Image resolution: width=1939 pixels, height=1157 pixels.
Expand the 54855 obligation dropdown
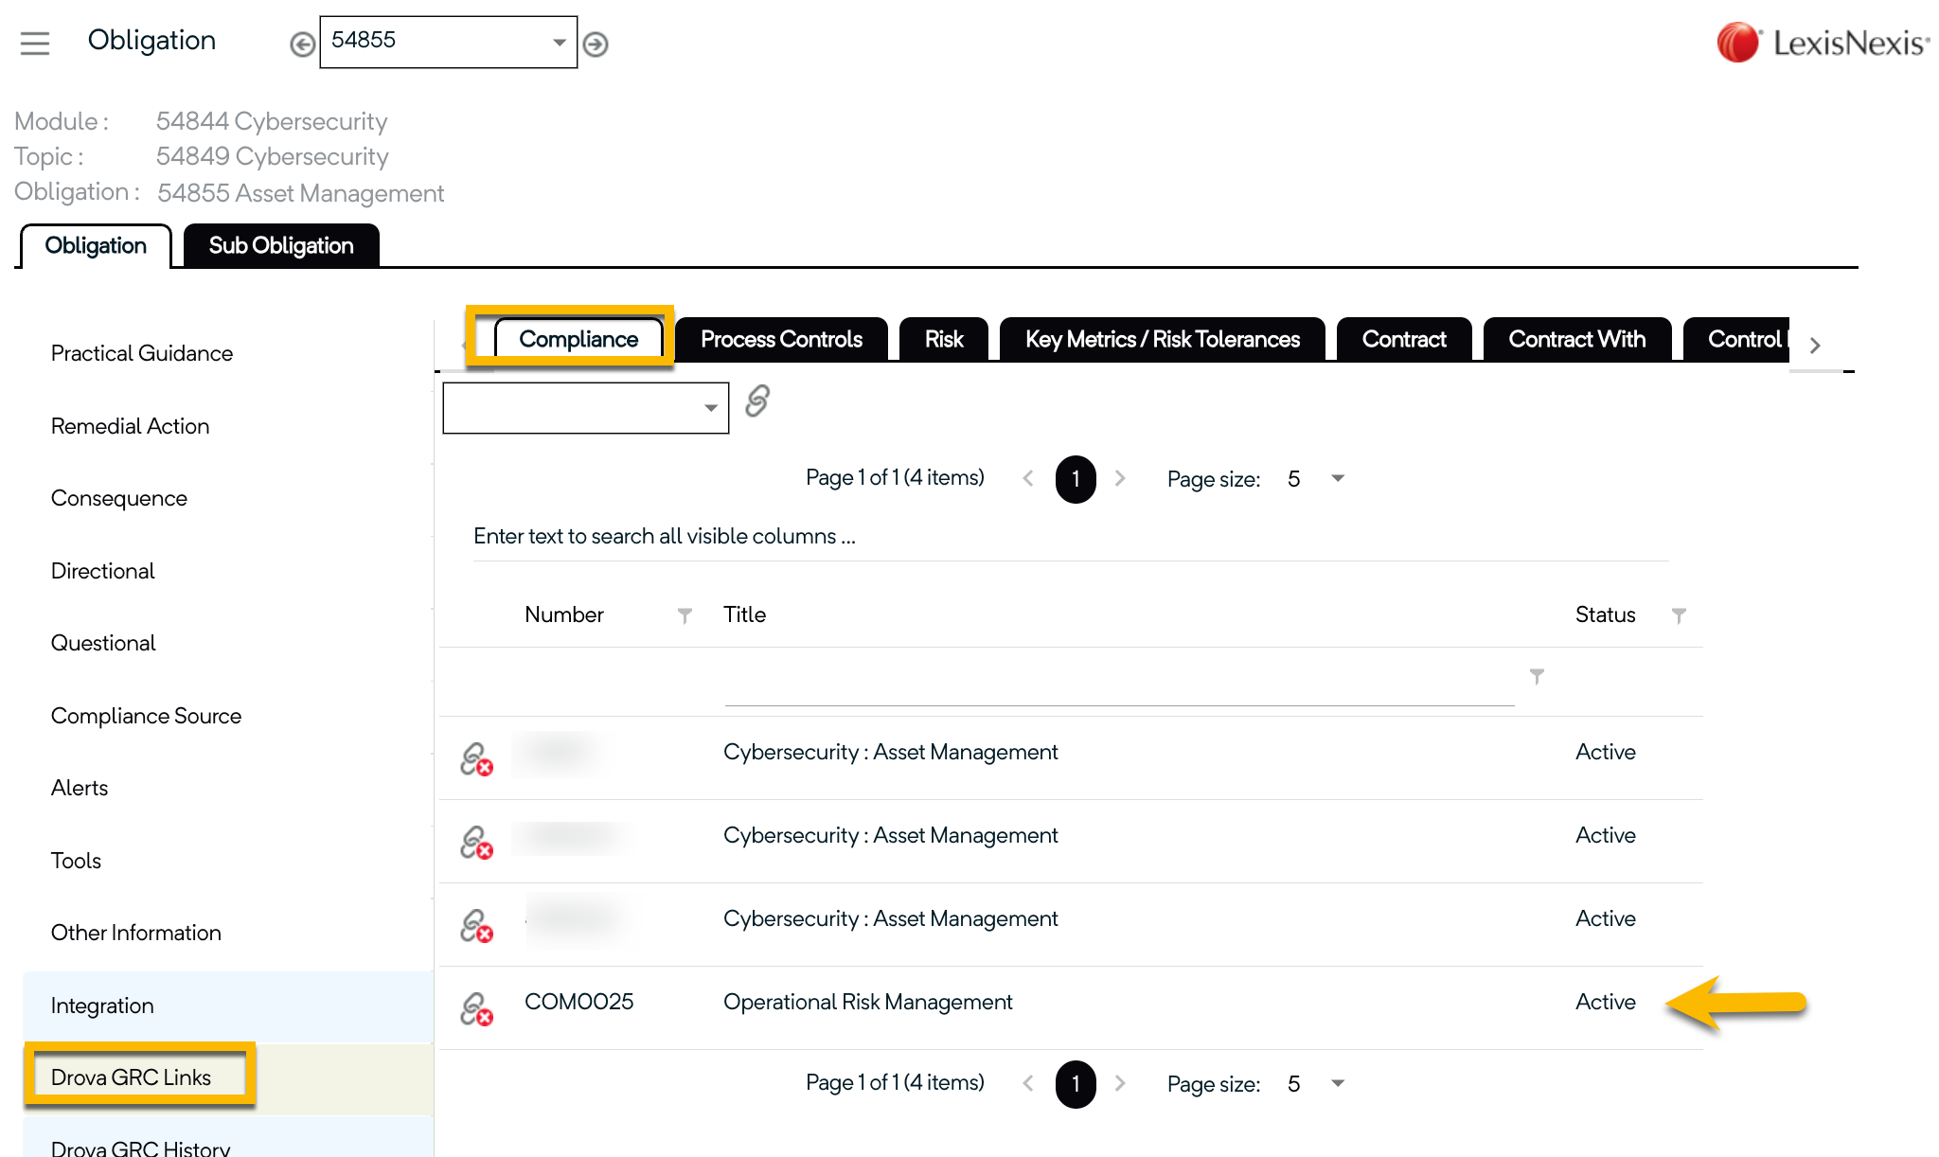[x=559, y=43]
